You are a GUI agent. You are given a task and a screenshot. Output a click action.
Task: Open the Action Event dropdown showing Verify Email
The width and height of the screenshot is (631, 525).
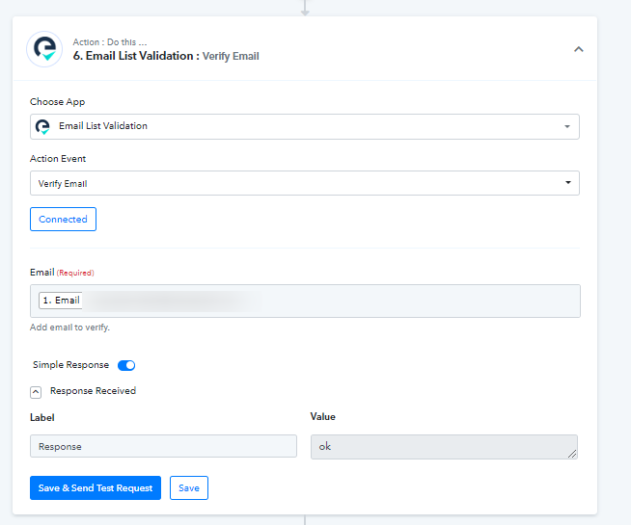point(305,183)
